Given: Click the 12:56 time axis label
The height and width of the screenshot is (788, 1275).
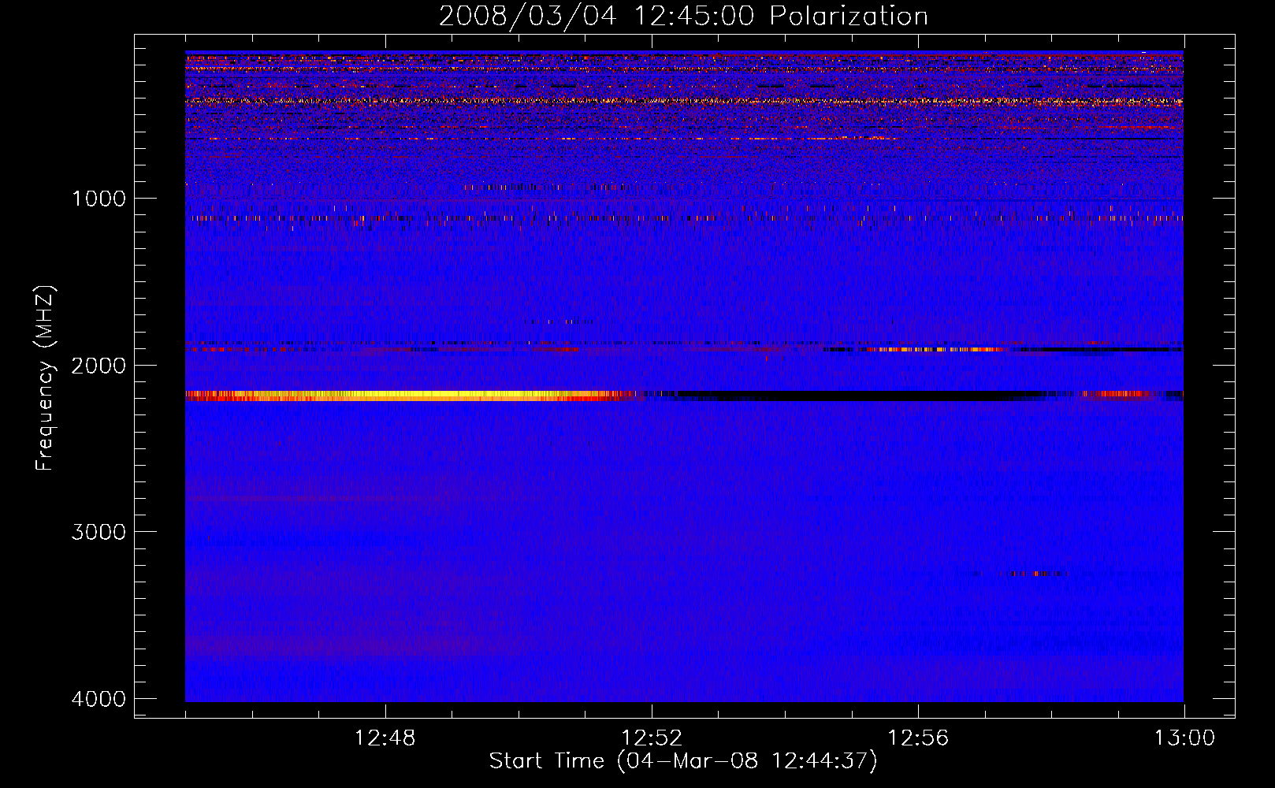Looking at the screenshot, I should (x=918, y=738).
